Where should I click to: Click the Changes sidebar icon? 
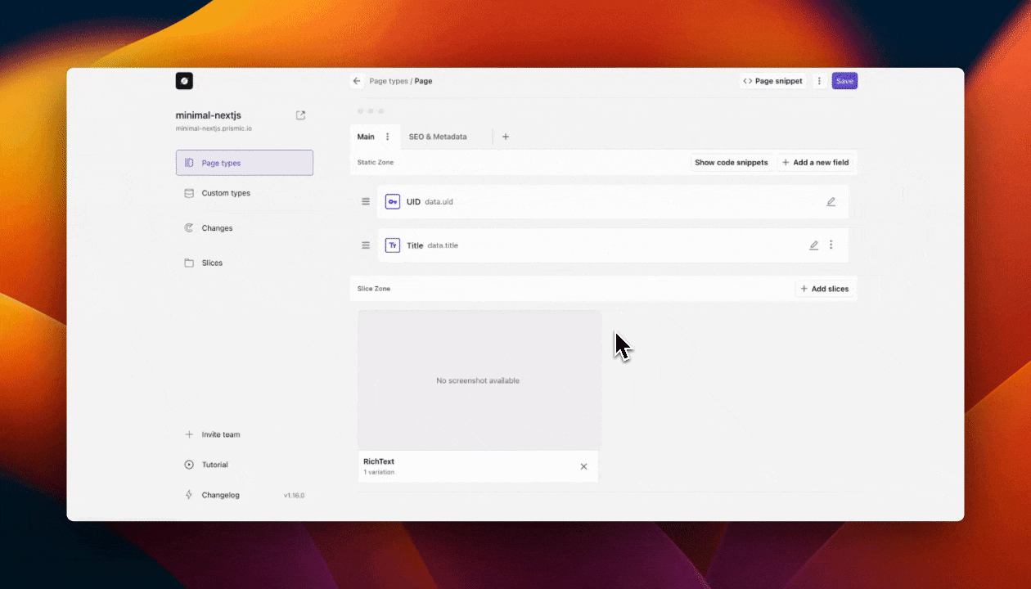coord(189,228)
